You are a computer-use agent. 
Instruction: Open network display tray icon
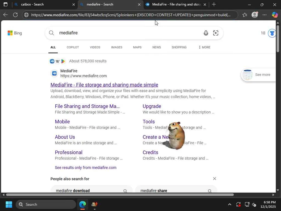click(247, 204)
